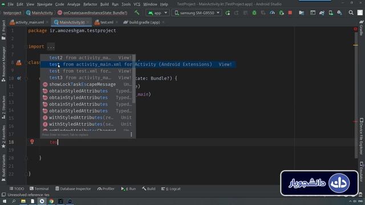
Task: Click the red Stop button
Action: pyautogui.click(x=290, y=13)
